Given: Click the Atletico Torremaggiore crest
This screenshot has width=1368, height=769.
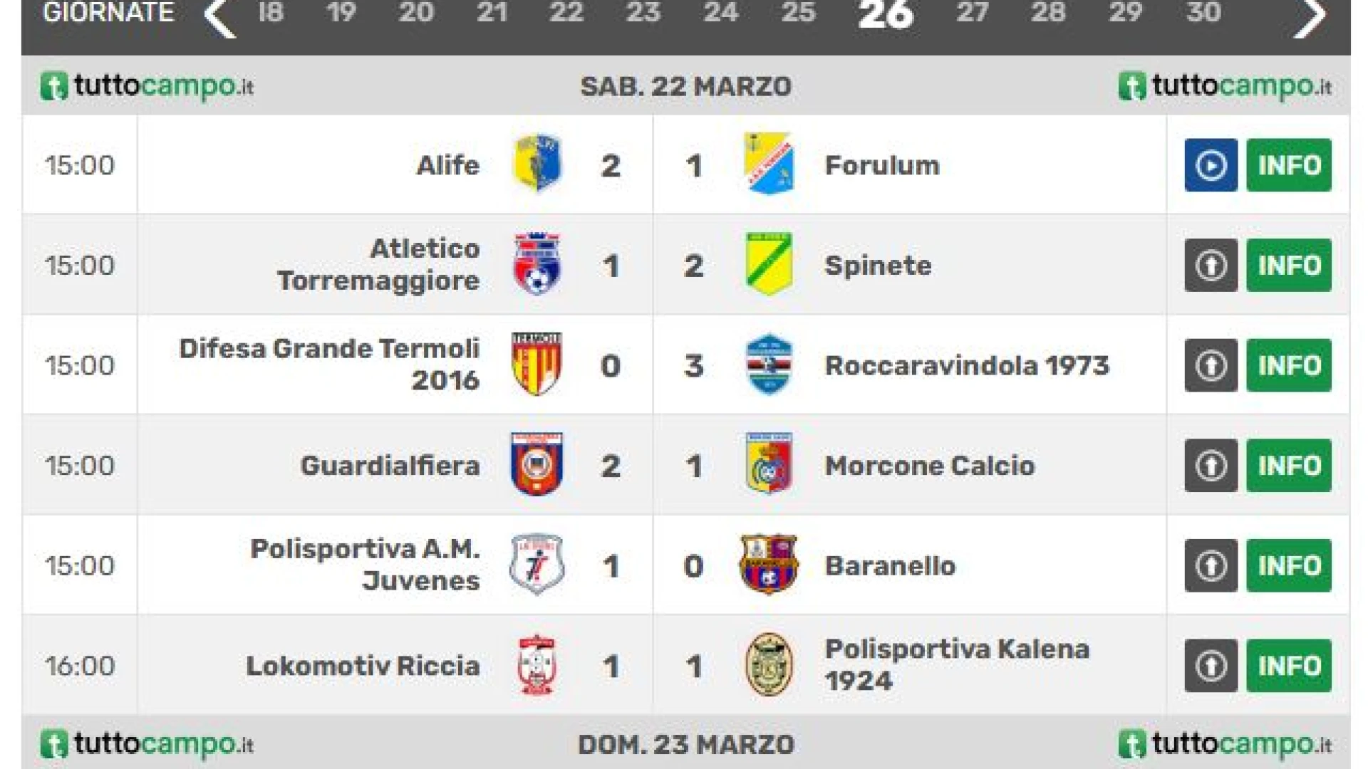Looking at the screenshot, I should [x=538, y=263].
